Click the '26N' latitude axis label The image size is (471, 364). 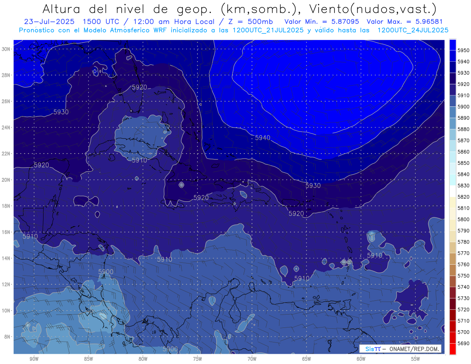[x=6, y=101]
